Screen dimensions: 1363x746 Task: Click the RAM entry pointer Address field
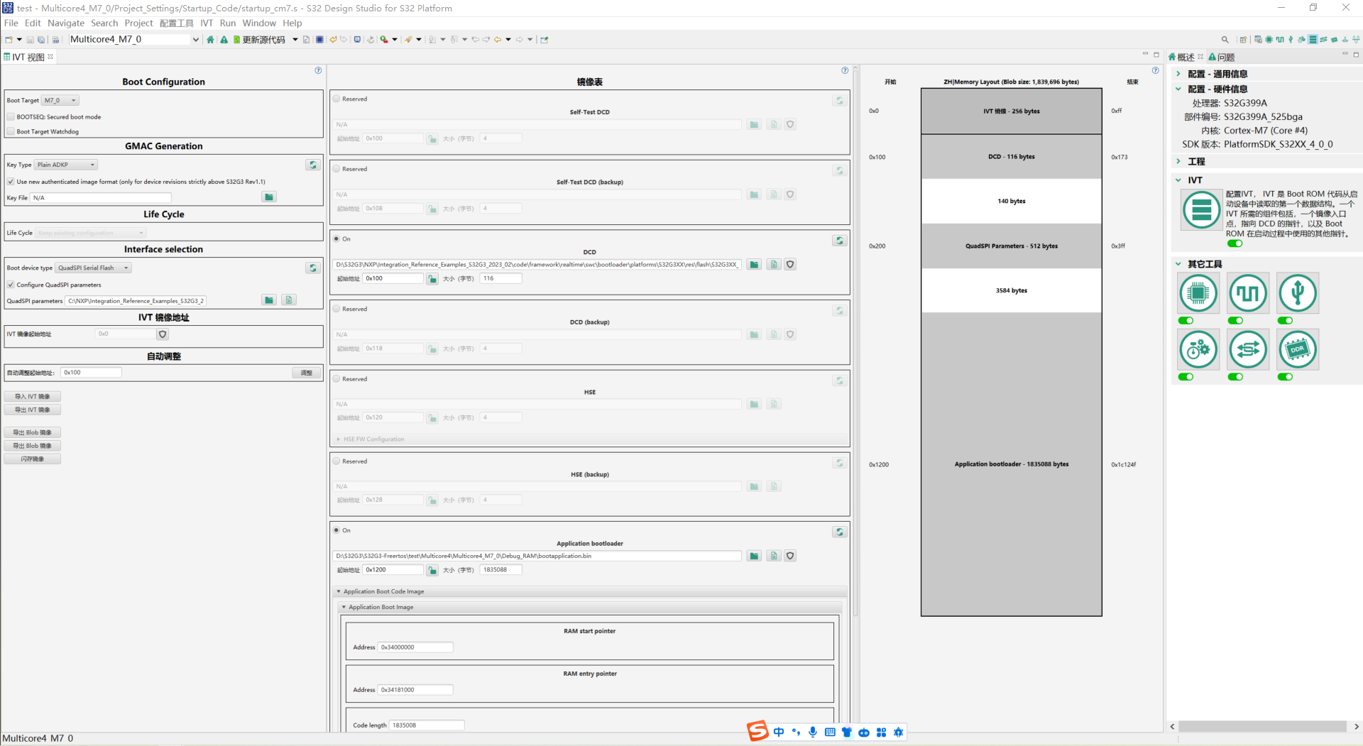point(415,690)
